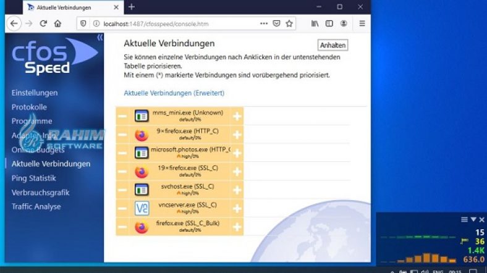The image size is (487, 273).
Task: Collapse the cFosSpeed sidebar
Action: 100,38
